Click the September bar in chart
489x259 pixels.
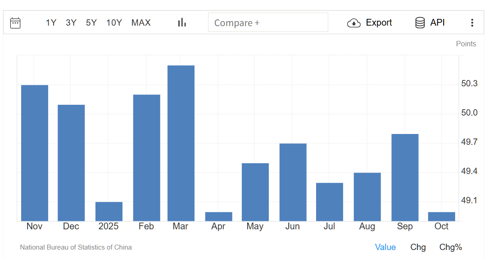[405, 177]
